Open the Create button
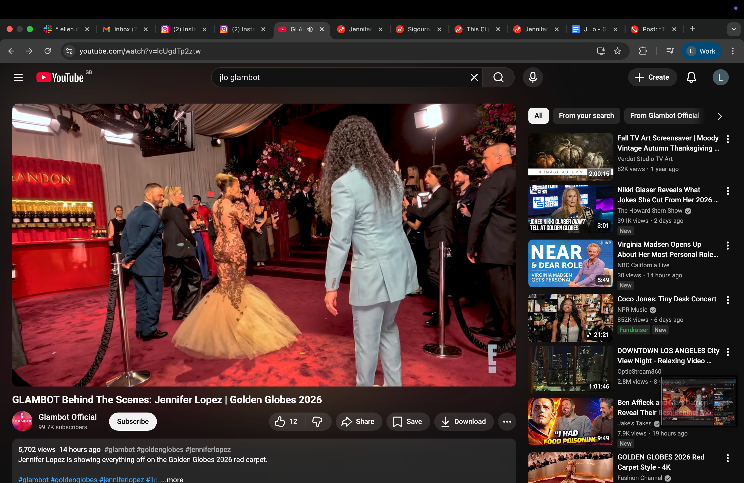Viewport: 744px width, 483px height. click(652, 77)
